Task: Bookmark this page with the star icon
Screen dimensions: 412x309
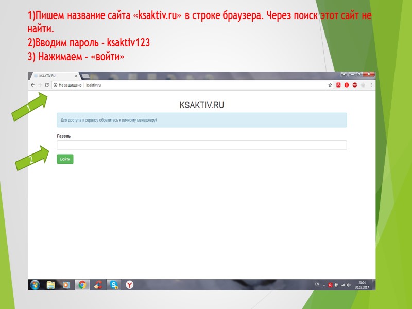Action: point(330,85)
